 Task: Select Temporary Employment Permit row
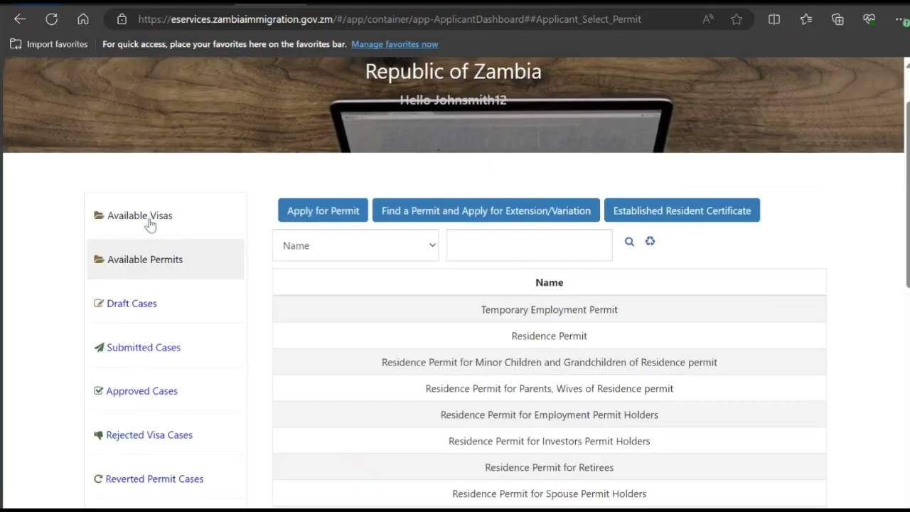coord(549,309)
